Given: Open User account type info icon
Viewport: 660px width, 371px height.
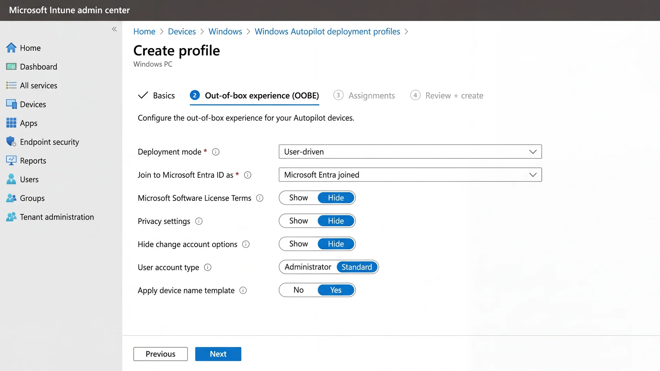Looking at the screenshot, I should (208, 267).
